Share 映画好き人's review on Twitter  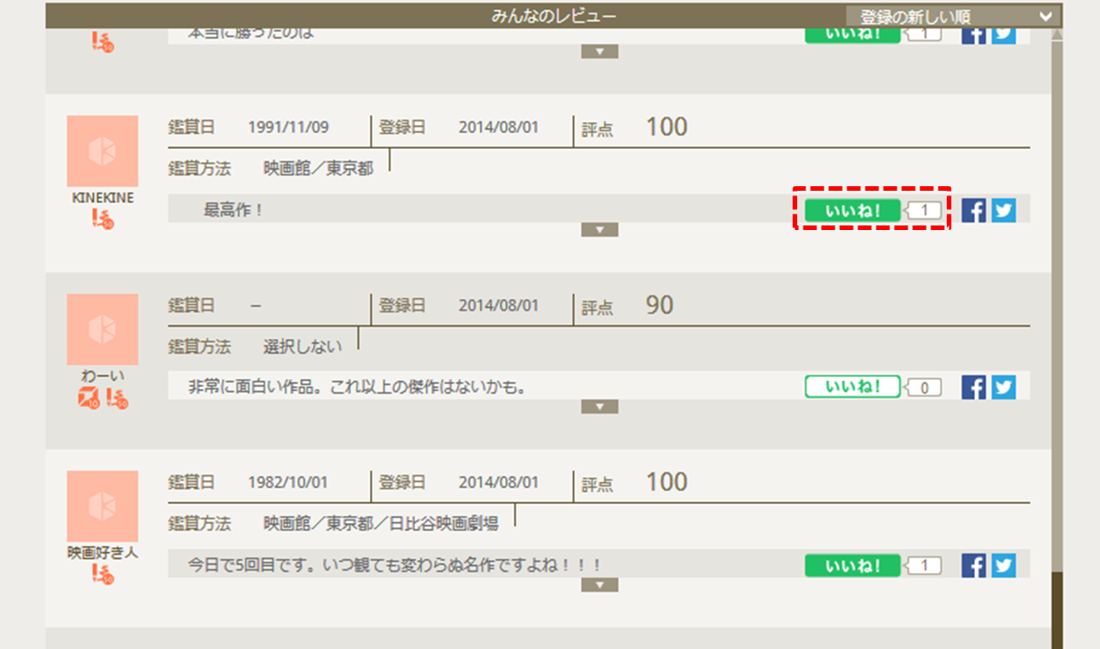click(x=1003, y=565)
